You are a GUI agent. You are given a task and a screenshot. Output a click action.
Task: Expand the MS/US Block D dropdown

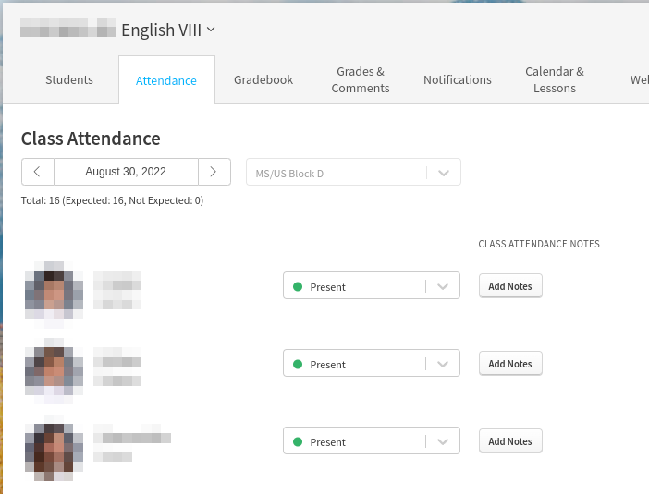pos(443,173)
